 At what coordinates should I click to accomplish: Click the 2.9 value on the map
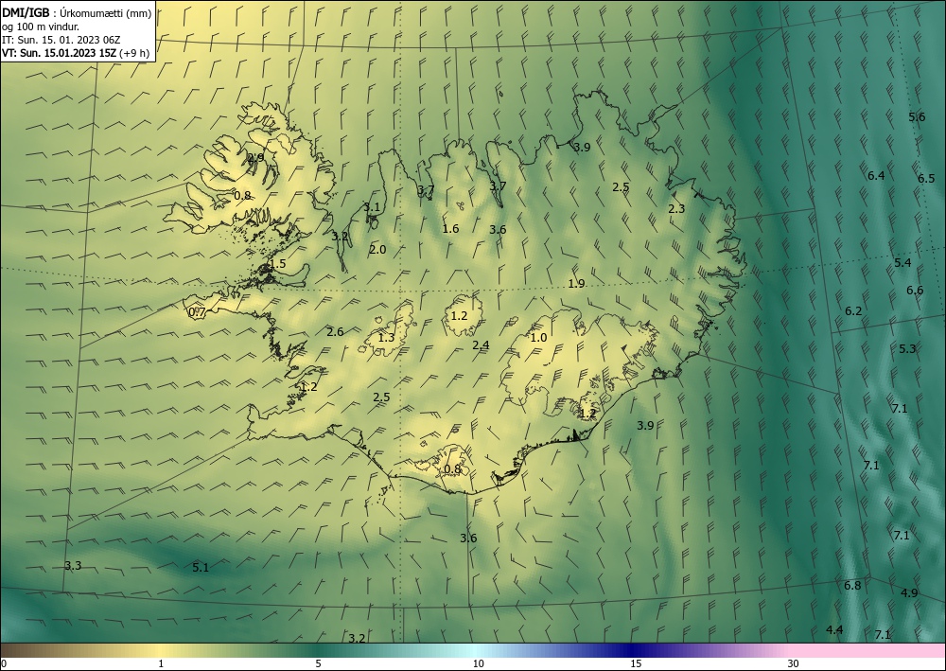(255, 158)
